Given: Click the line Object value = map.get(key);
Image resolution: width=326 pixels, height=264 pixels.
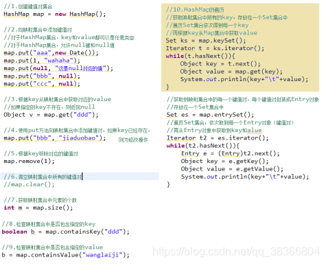Looking at the screenshot, I should point(231,71).
